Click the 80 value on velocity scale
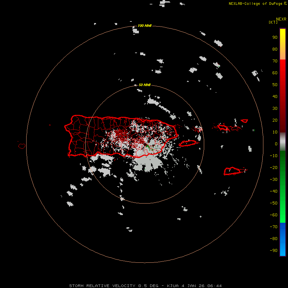This screenshot has height=288, width=288. tap(275, 49)
